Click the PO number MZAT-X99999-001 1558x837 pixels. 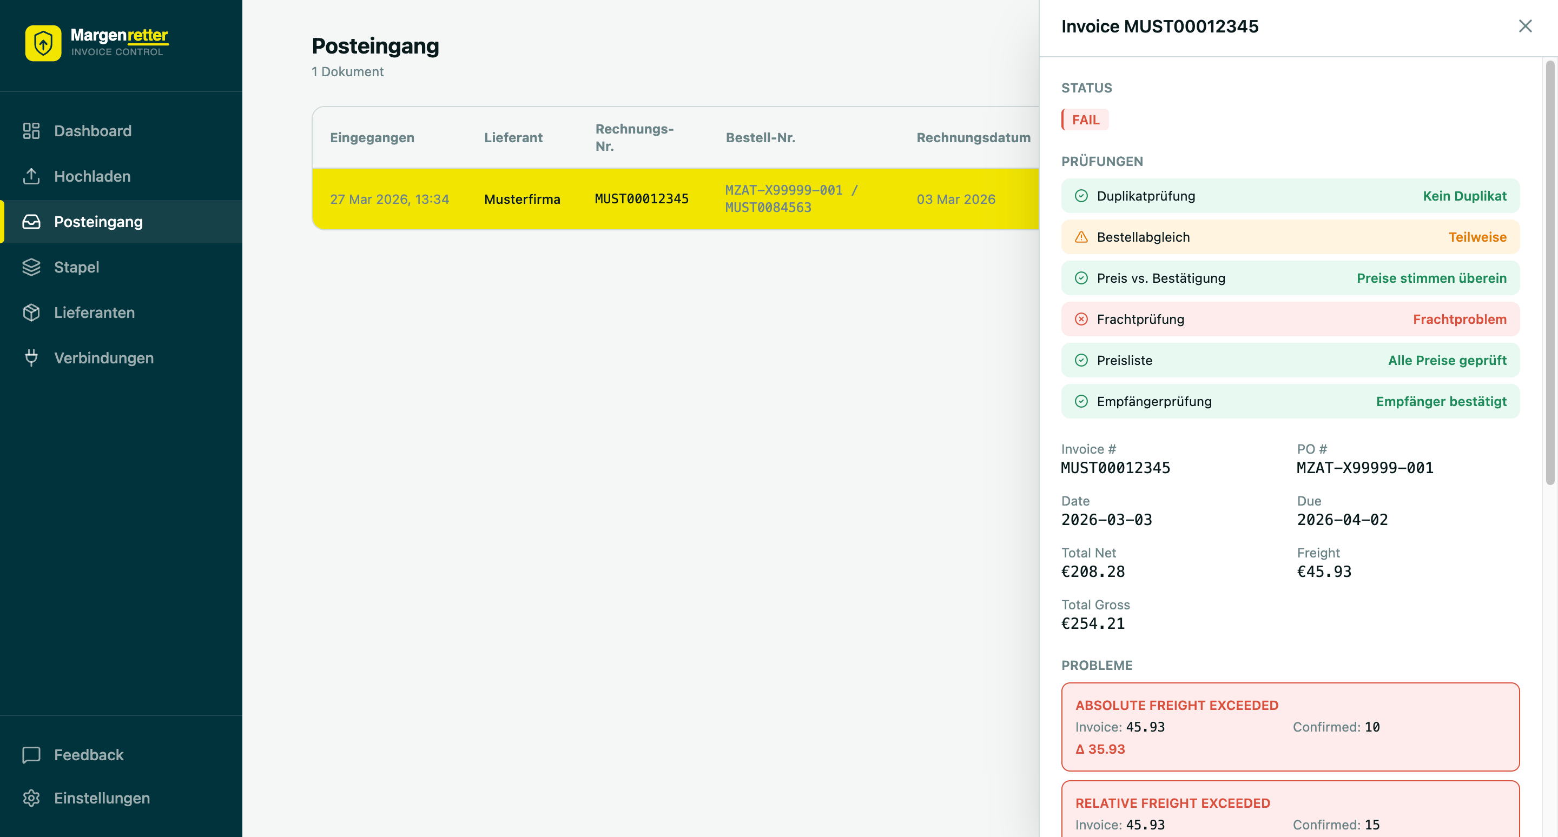1364,467
